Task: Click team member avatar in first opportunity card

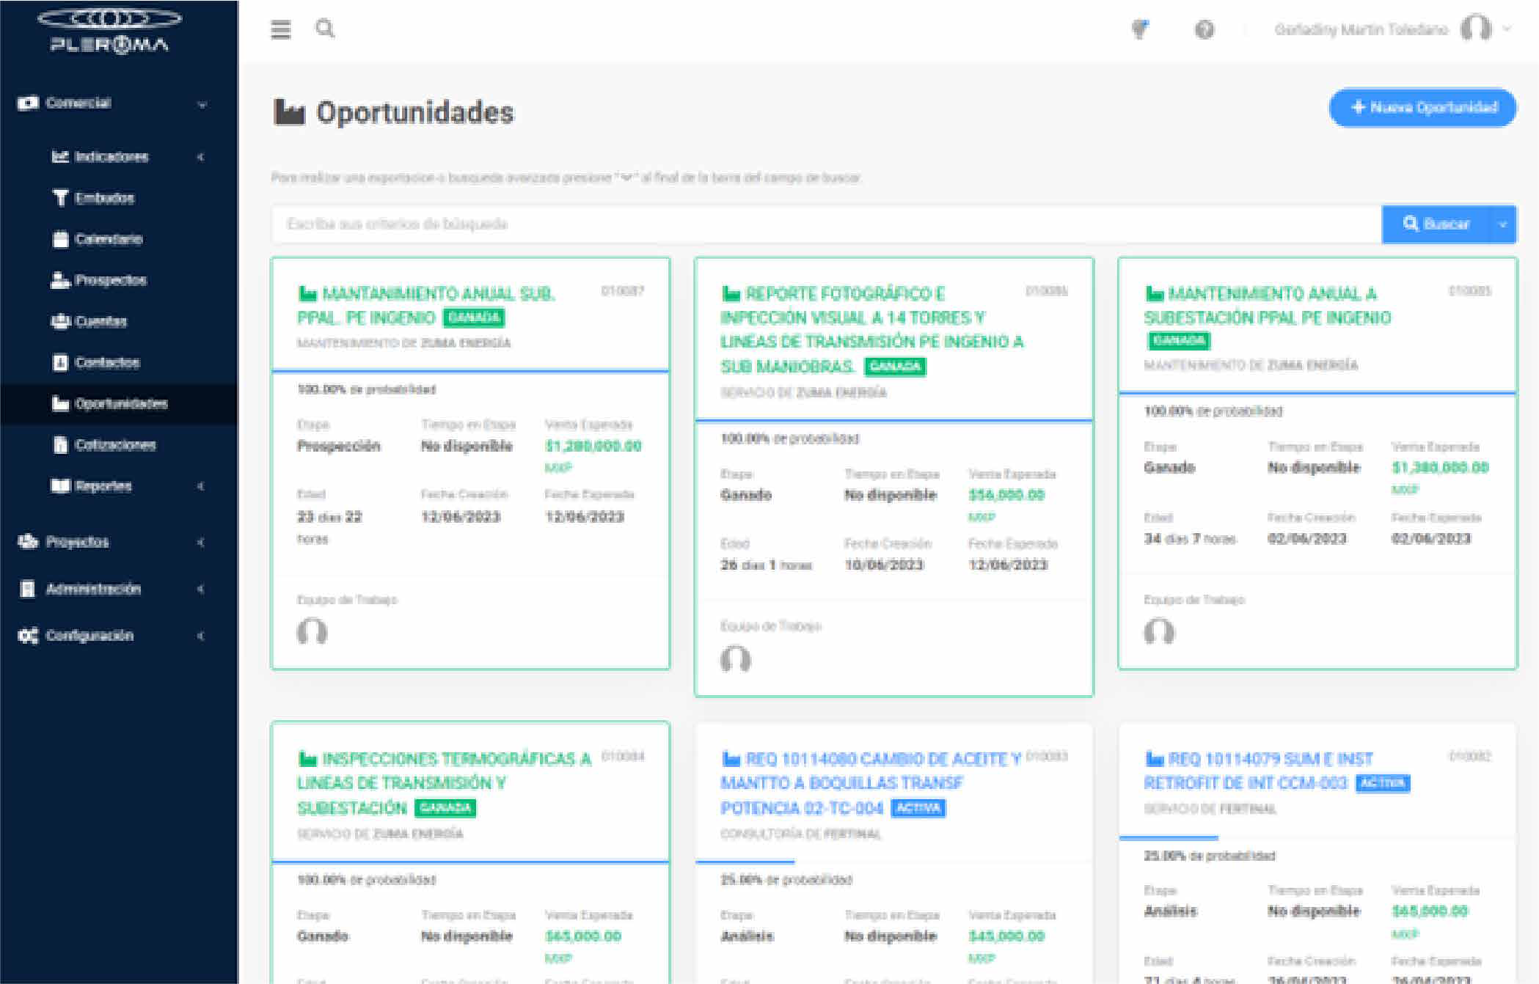Action: [x=312, y=631]
